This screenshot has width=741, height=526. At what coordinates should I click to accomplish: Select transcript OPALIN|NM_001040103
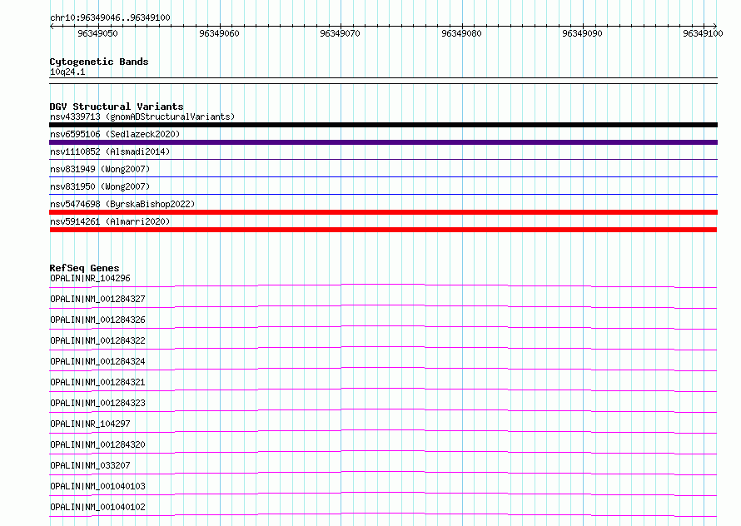coord(97,486)
